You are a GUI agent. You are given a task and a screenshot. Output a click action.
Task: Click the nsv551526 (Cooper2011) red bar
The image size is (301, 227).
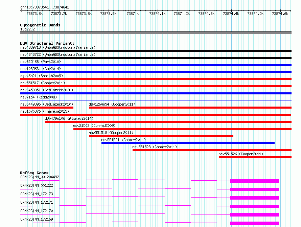click(x=255, y=157)
